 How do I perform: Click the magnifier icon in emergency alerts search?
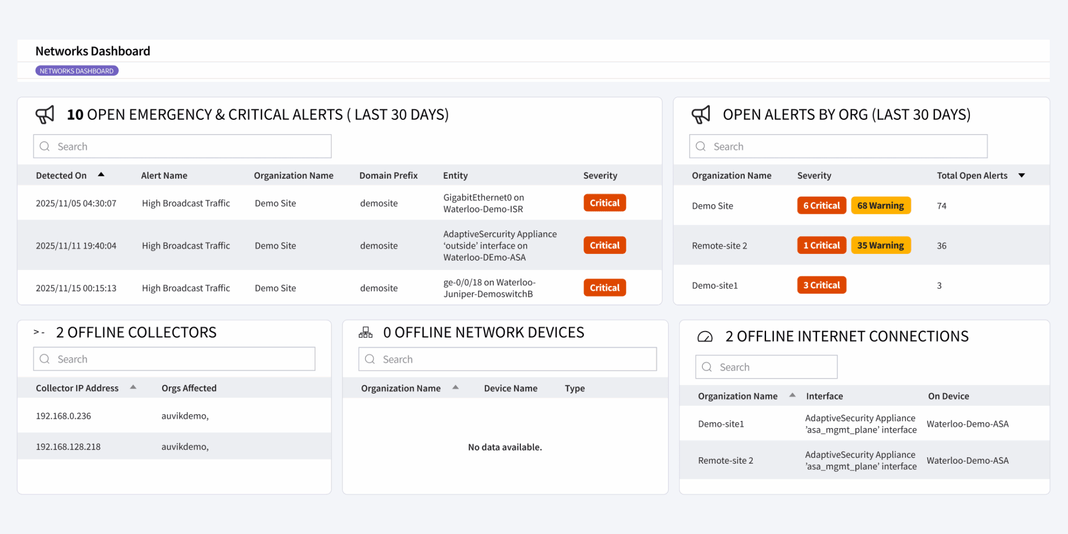click(x=44, y=146)
